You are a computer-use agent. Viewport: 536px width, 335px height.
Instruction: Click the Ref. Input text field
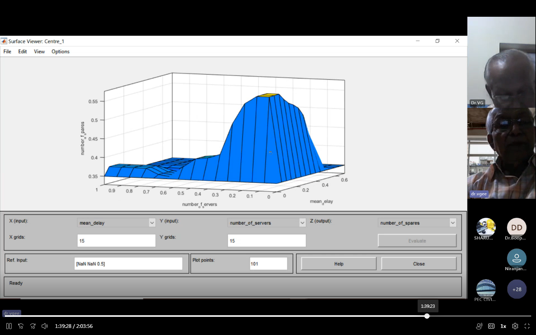128,264
